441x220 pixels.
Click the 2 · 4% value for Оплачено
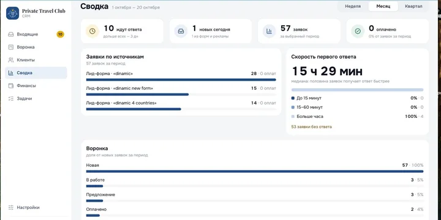click(417, 210)
